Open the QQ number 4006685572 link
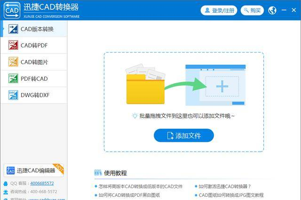Viewport: 301px width, 200px height. [42, 183]
